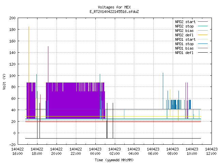Click the y-axis tick value -20

click(12, 145)
